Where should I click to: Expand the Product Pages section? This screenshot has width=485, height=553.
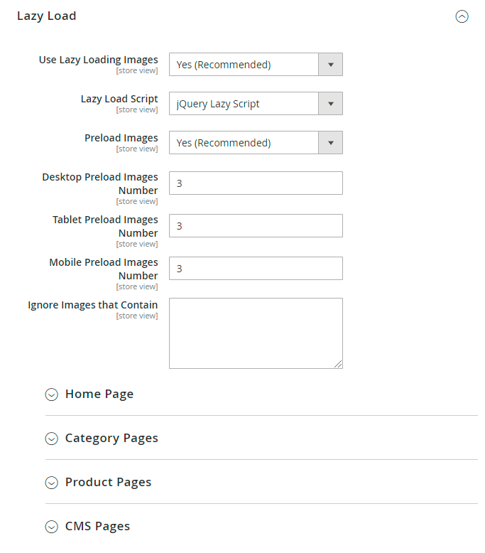tap(108, 482)
